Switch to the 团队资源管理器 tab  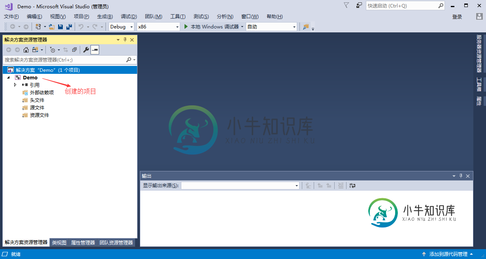[x=116, y=242]
